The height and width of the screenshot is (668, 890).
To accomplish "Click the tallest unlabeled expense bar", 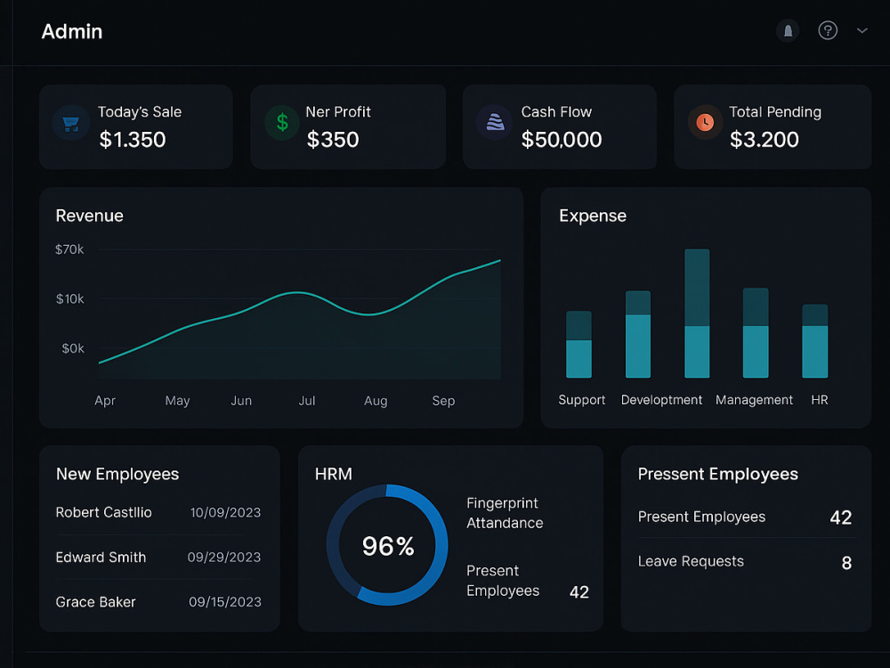I will coord(697,314).
